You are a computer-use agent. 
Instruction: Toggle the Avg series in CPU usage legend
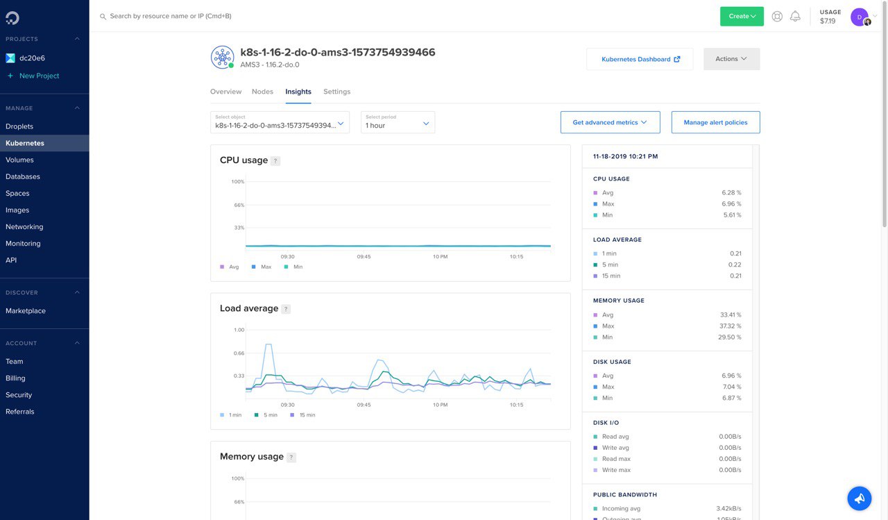coord(230,267)
